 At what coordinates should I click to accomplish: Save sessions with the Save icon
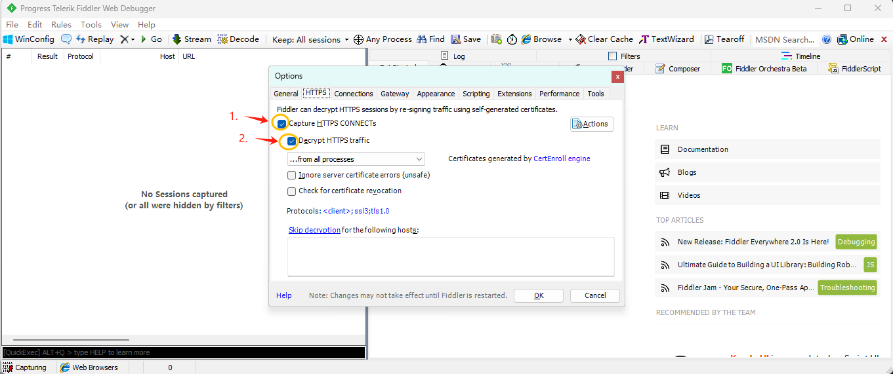[x=466, y=39]
